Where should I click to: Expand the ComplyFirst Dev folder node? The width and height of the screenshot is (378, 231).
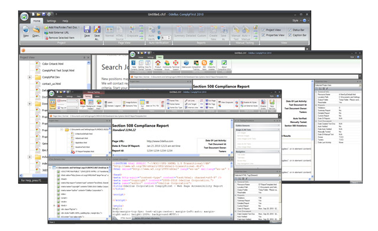[x=29, y=77]
